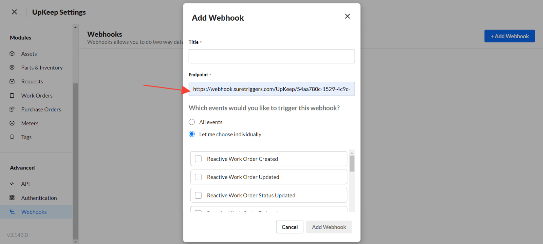Click the Parts & Inventory icon

point(12,67)
